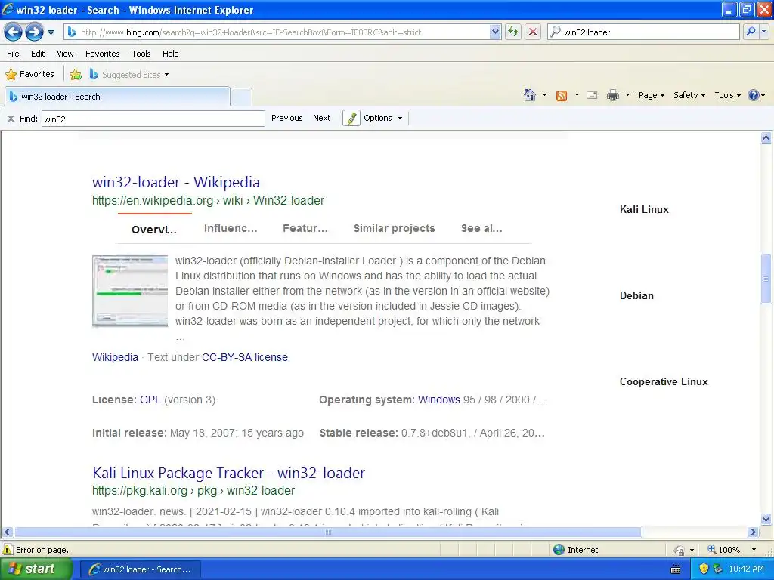Image resolution: width=774 pixels, height=580 pixels.
Task: Open Kali Linux Package Tracker result
Action: click(x=228, y=473)
